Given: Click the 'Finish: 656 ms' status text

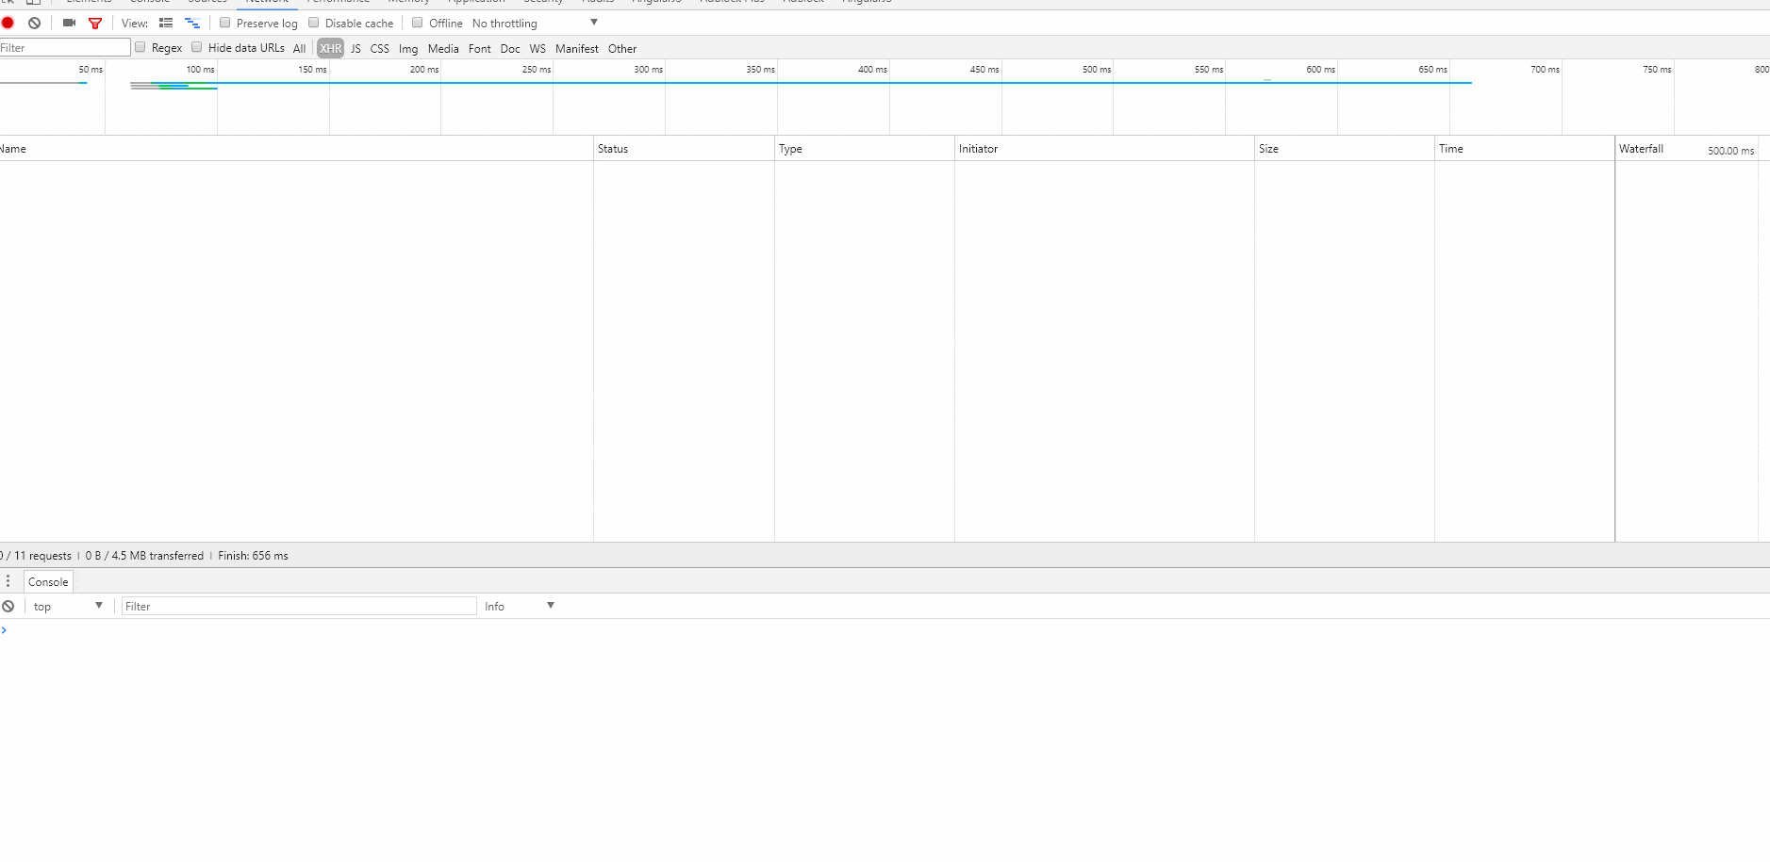Looking at the screenshot, I should (253, 556).
